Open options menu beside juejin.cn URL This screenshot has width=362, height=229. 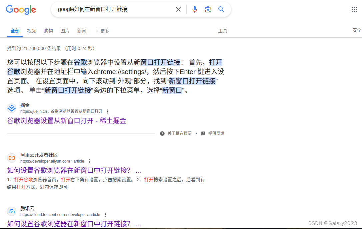click(x=108, y=111)
